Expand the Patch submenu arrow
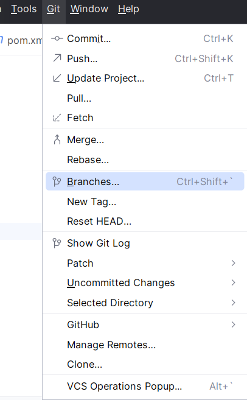247x400 pixels. click(x=233, y=263)
